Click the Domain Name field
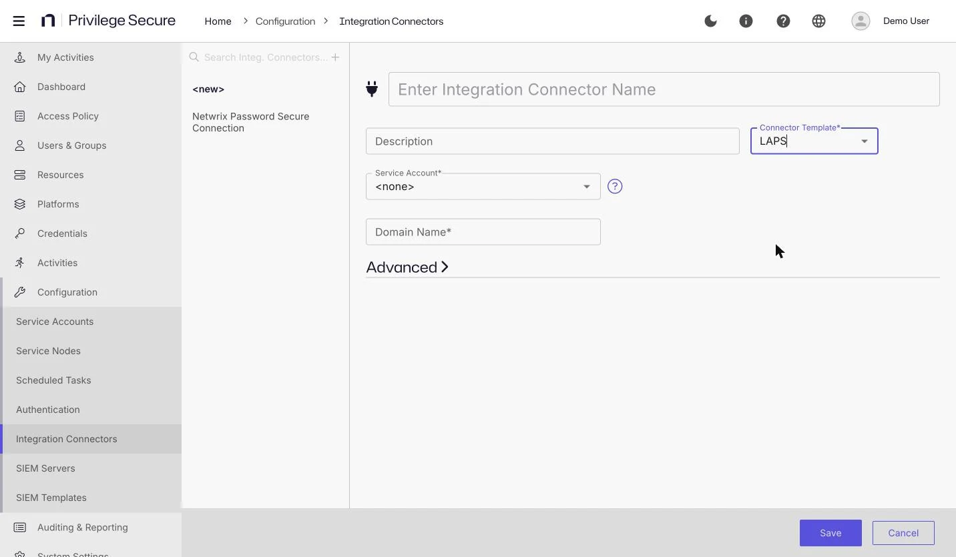This screenshot has height=557, width=956. coord(483,231)
